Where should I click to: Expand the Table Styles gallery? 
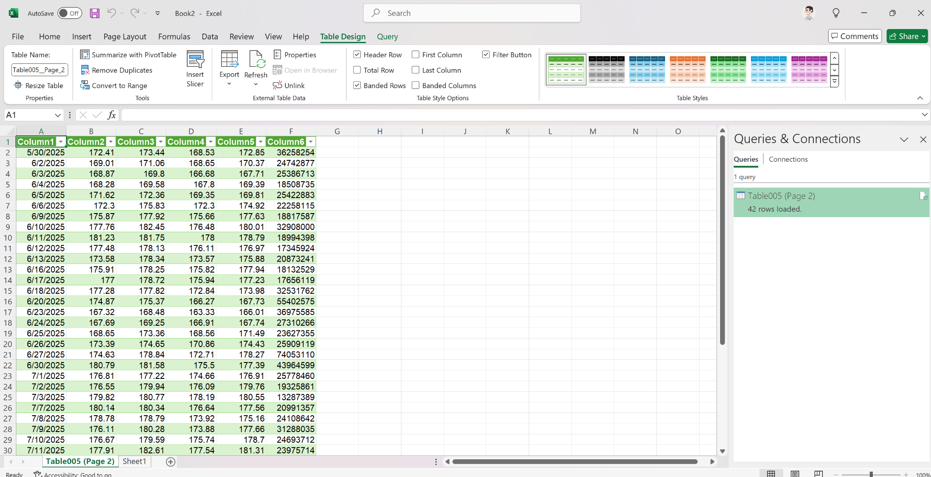(835, 82)
